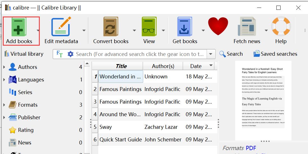Open the Add books dropdown arrow
Viewport: 308px width, 154px height.
pos(38,31)
